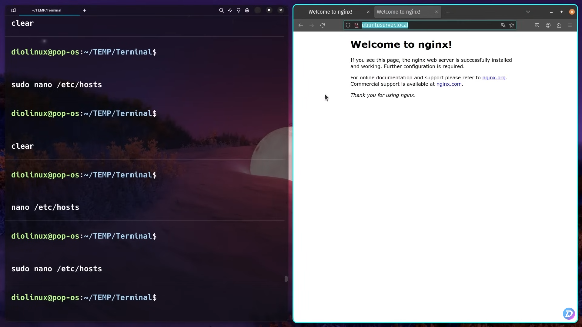Click the lightning quick-actions icon in terminal toolbar

tap(230, 10)
